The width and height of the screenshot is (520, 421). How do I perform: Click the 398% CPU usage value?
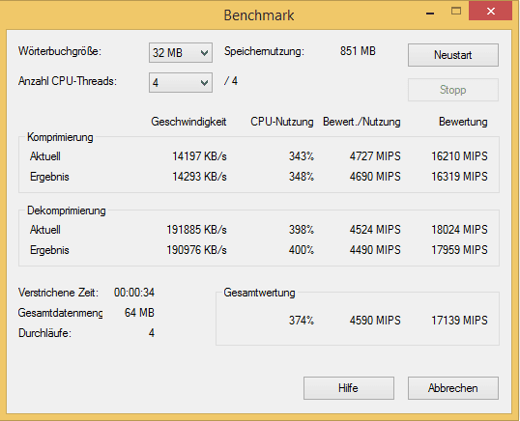click(x=302, y=230)
